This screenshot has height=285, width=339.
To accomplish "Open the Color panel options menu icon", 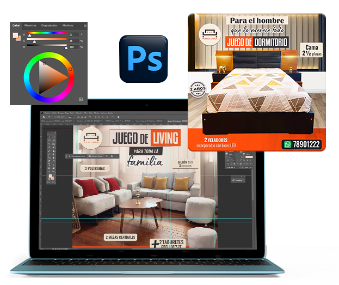I will [85, 25].
